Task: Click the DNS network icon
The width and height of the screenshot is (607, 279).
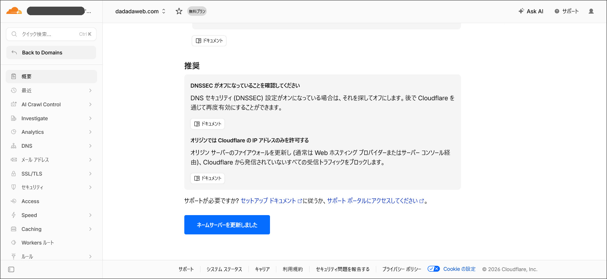Action: tap(14, 146)
